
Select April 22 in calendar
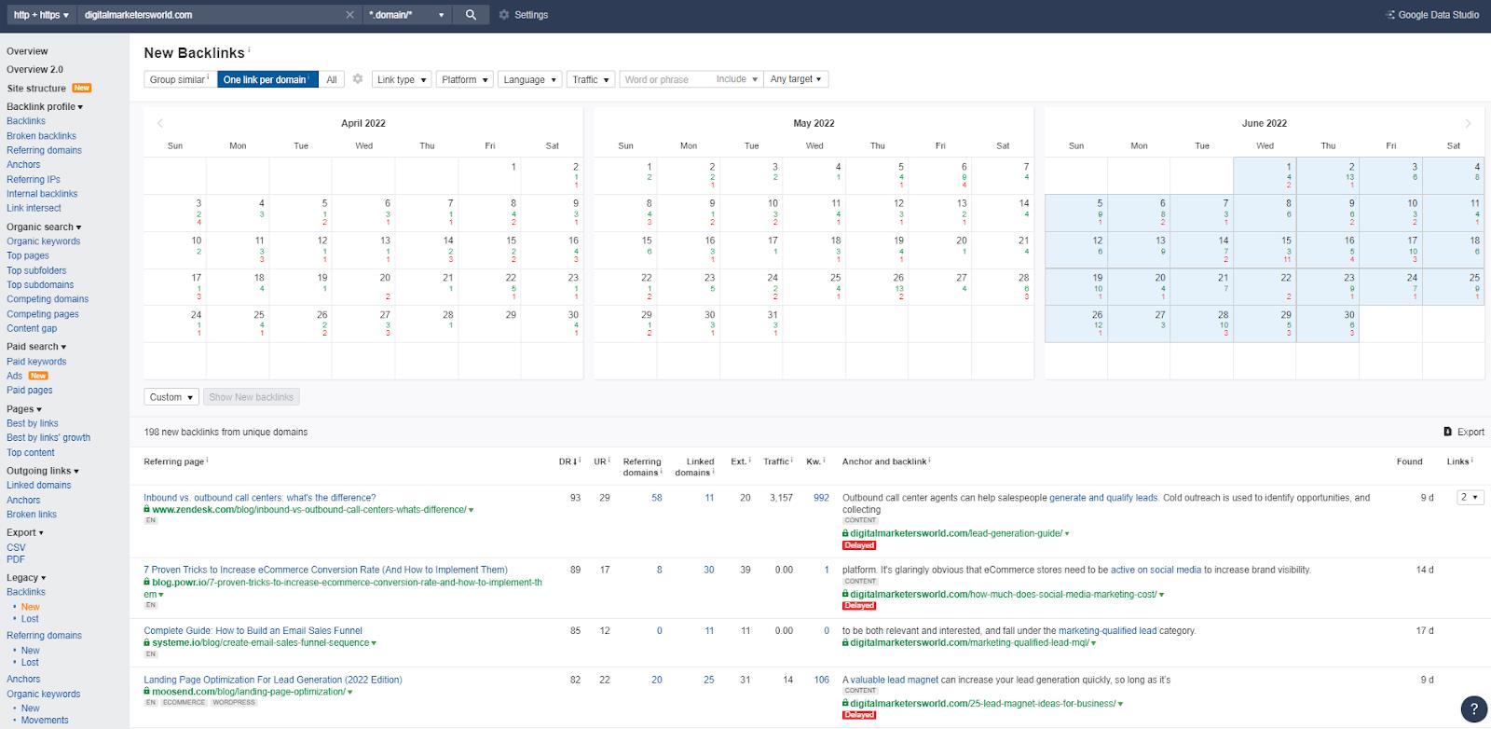pos(488,287)
